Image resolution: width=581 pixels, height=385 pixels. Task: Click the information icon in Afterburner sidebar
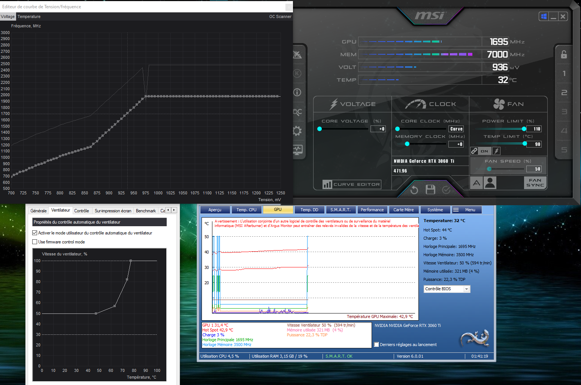[x=297, y=92]
